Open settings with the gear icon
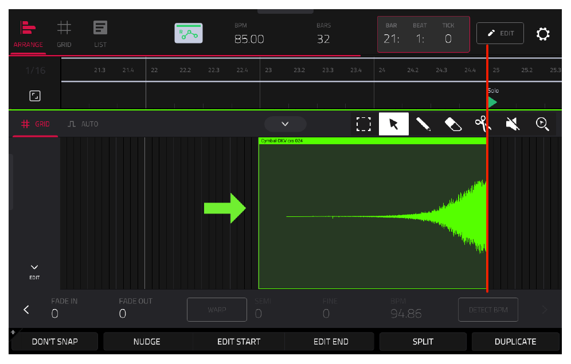 [542, 34]
